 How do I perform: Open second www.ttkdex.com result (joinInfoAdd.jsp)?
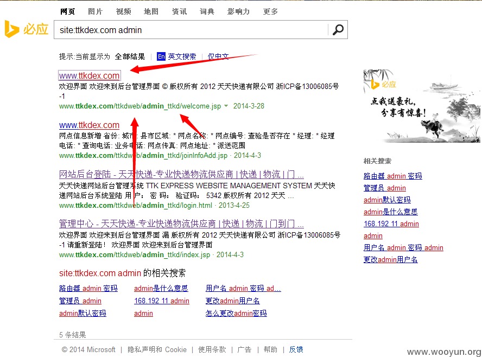[x=89, y=125]
